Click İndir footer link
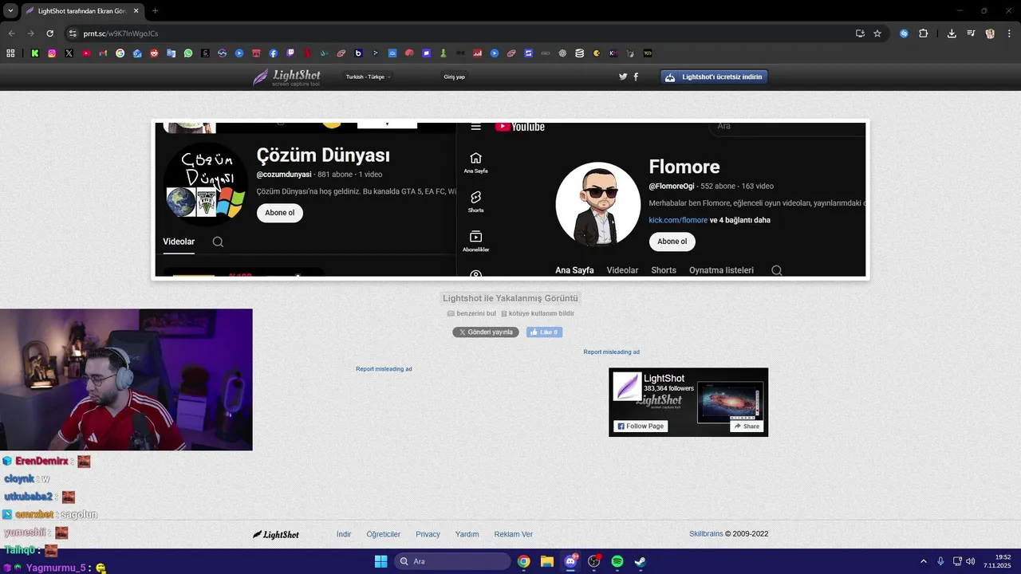This screenshot has width=1021, height=574. (x=344, y=534)
